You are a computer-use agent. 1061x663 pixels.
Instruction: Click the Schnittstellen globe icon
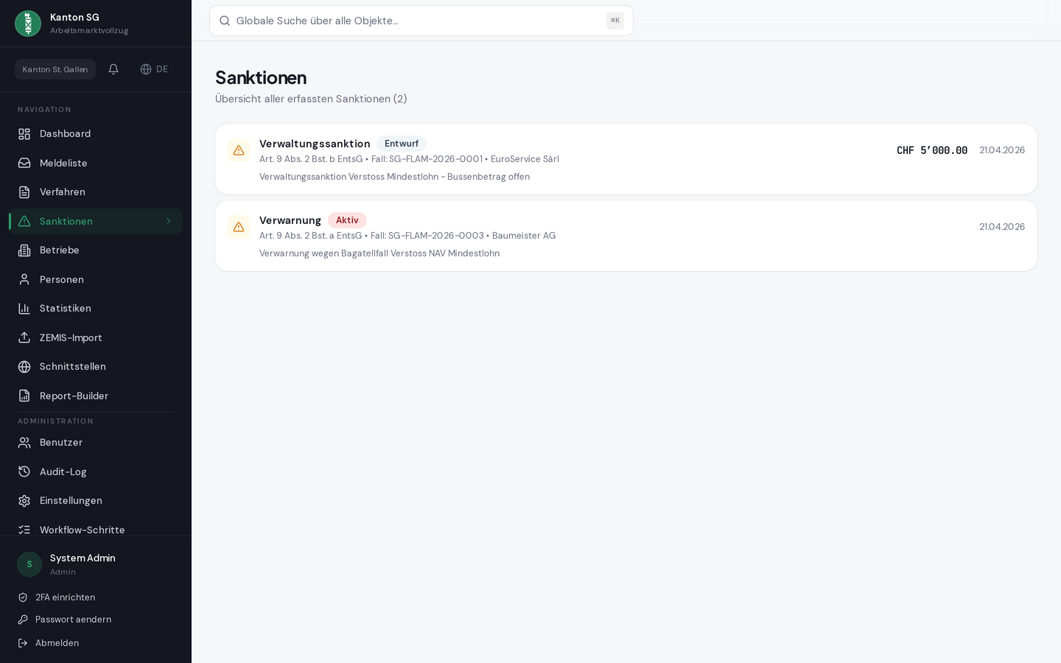(24, 367)
